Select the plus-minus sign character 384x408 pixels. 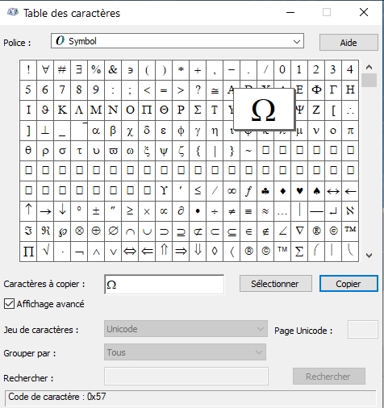(x=96, y=211)
